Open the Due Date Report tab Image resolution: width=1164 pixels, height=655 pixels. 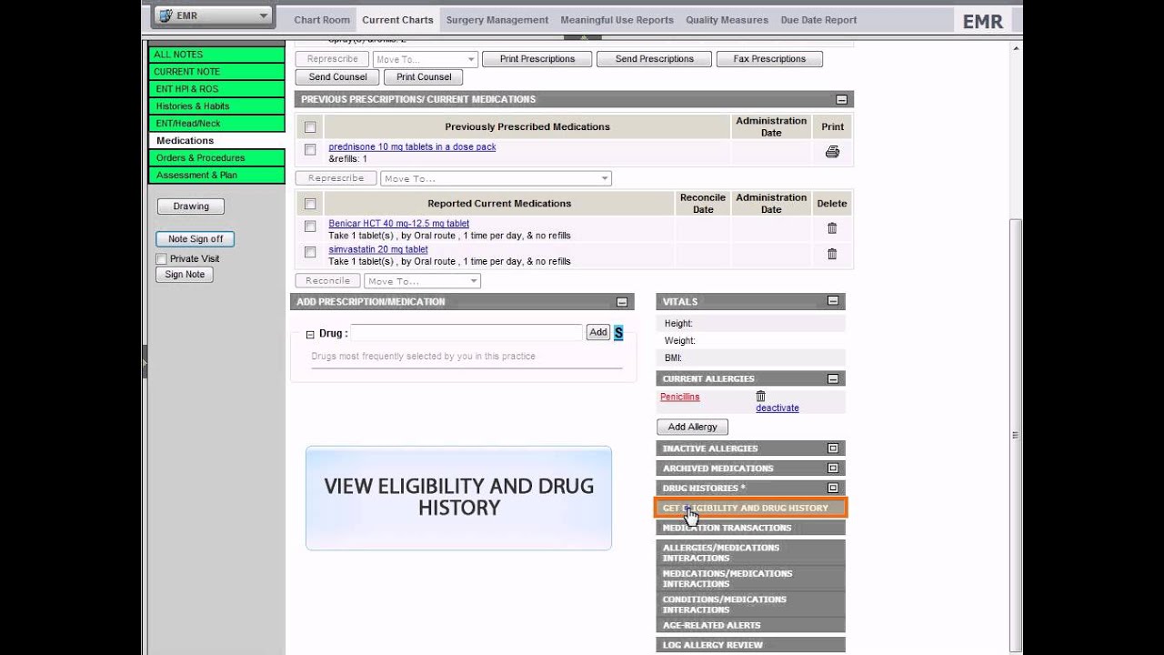[x=818, y=20]
